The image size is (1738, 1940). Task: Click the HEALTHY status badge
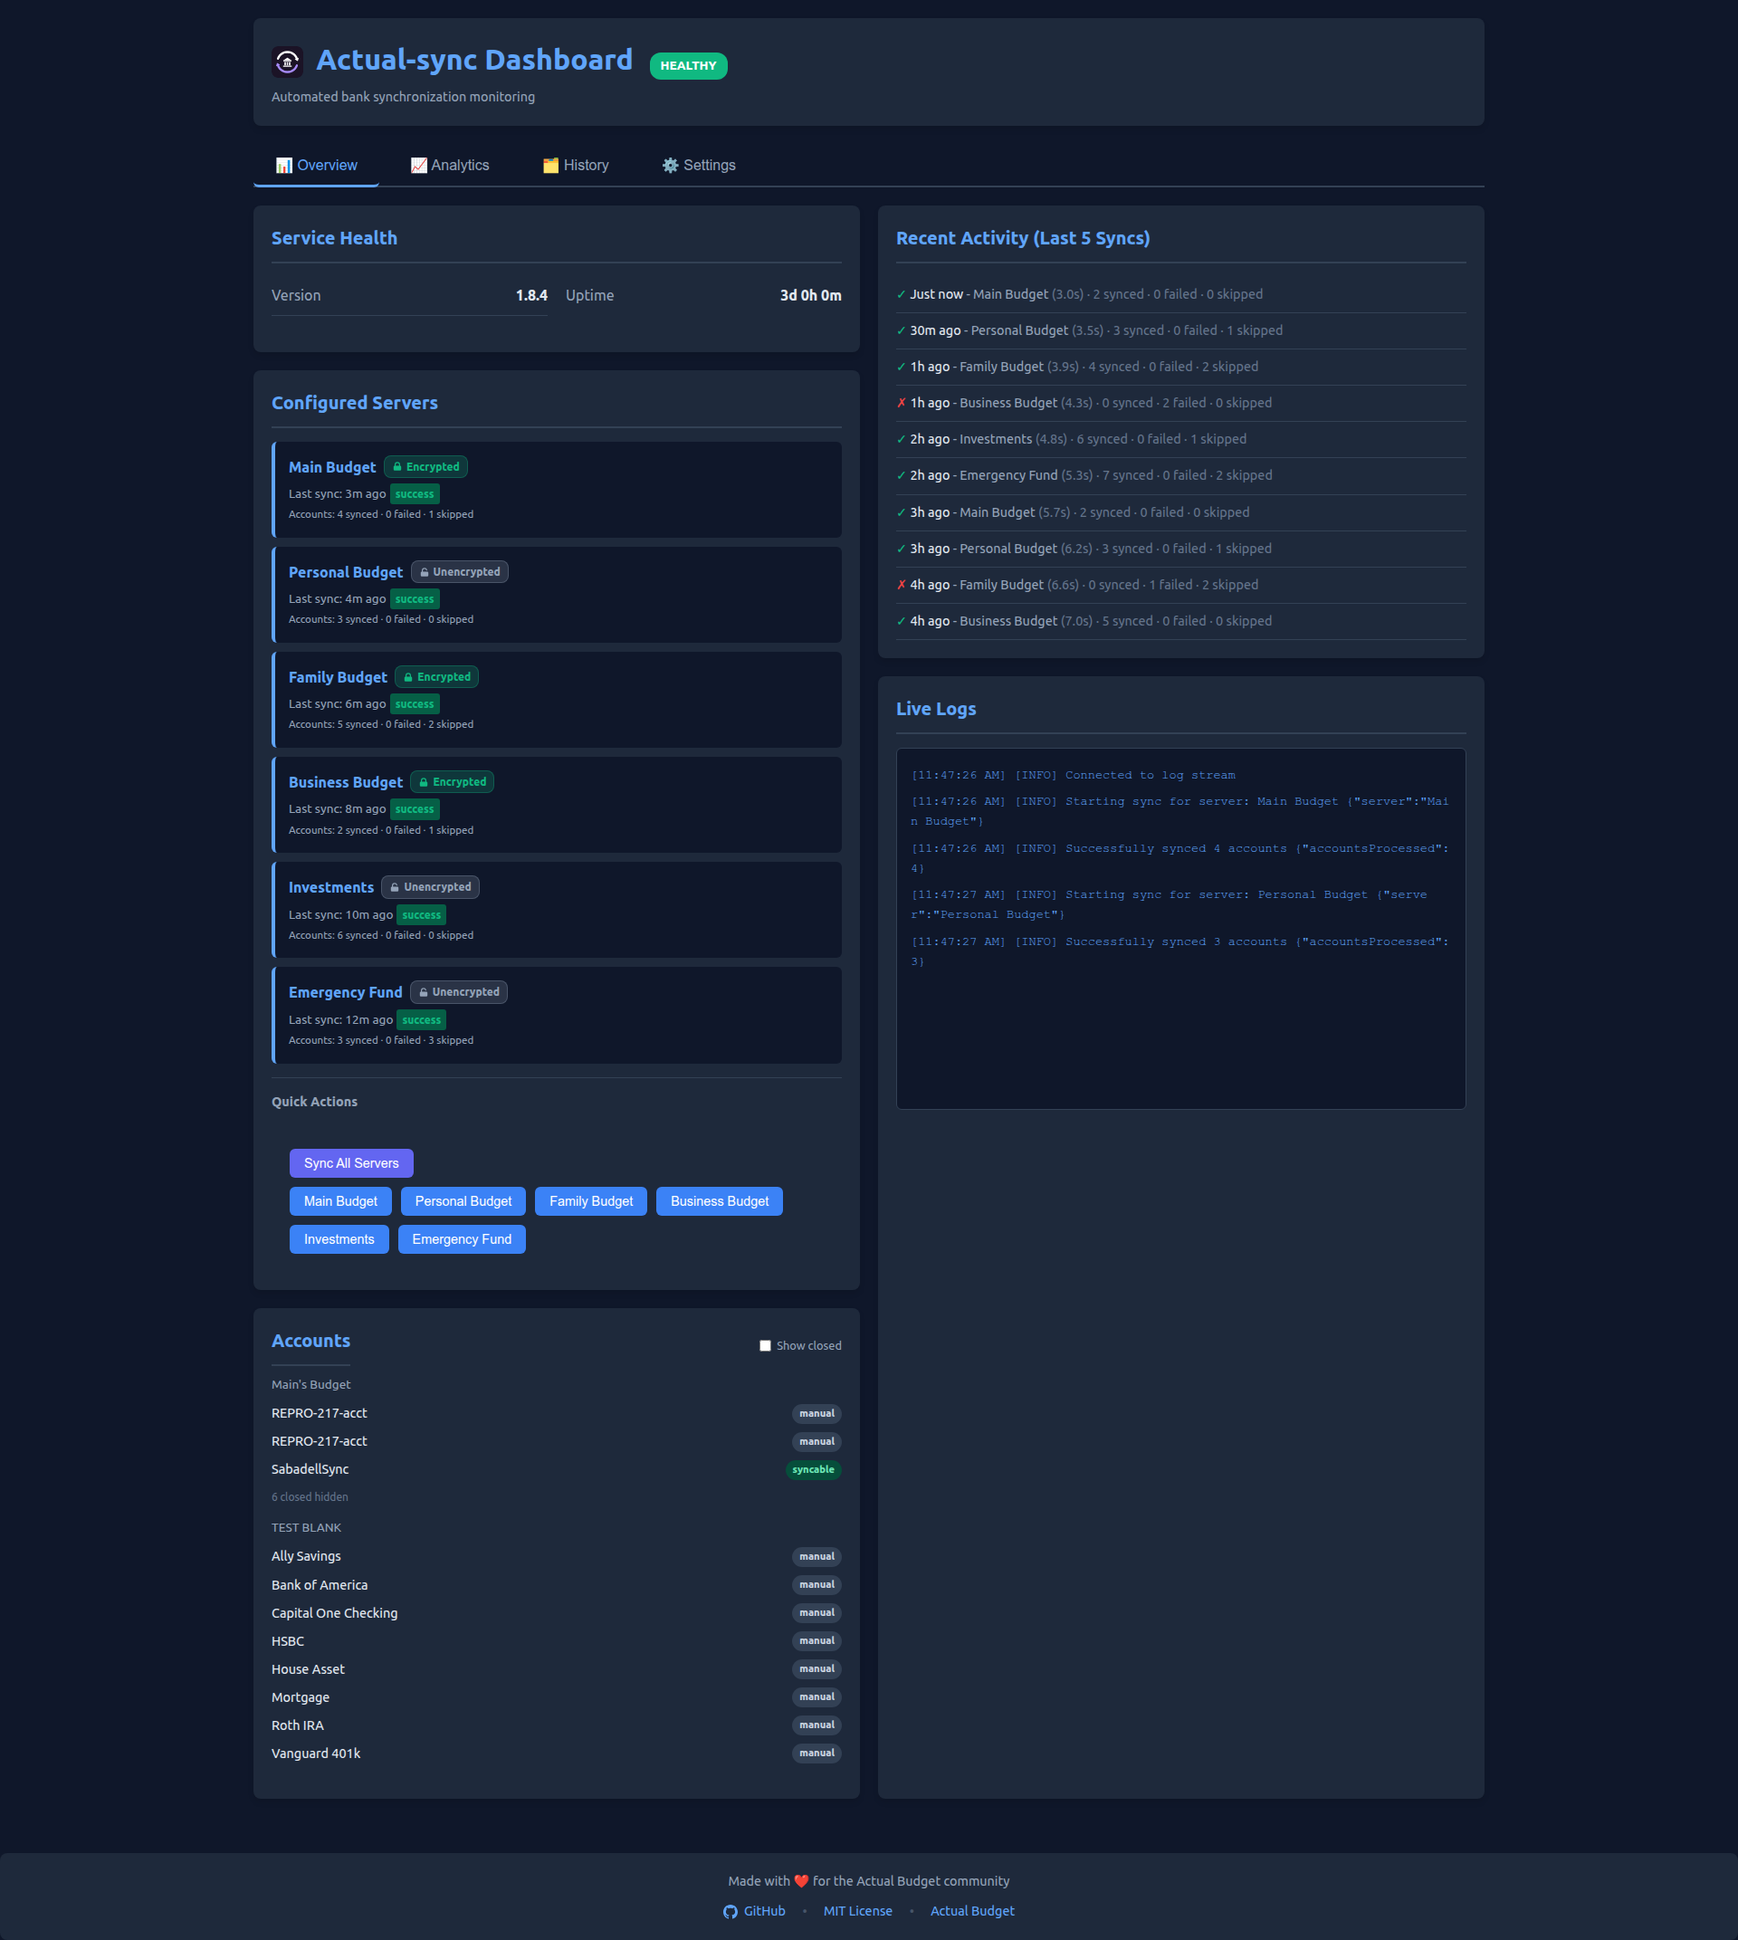[x=689, y=66]
